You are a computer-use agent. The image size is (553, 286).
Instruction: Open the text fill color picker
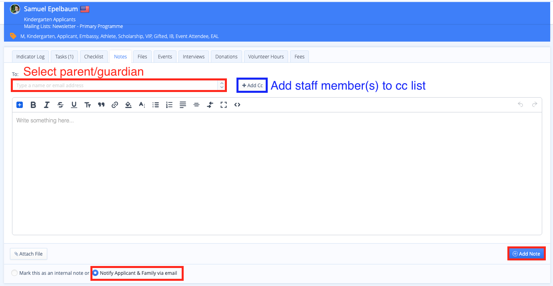tap(128, 105)
